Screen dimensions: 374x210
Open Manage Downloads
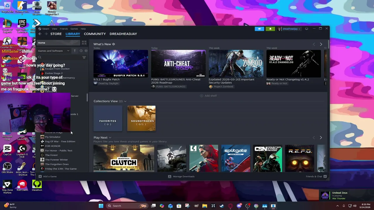coord(181,176)
